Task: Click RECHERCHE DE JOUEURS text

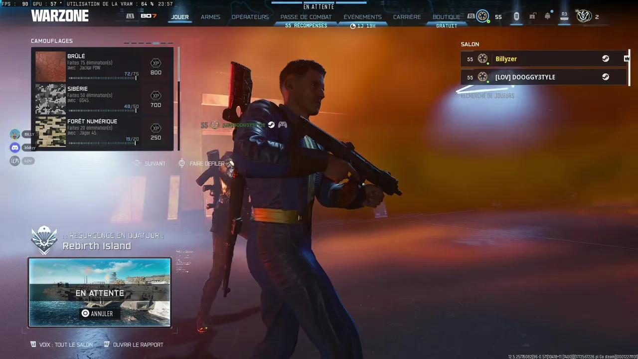Action: tap(487, 96)
